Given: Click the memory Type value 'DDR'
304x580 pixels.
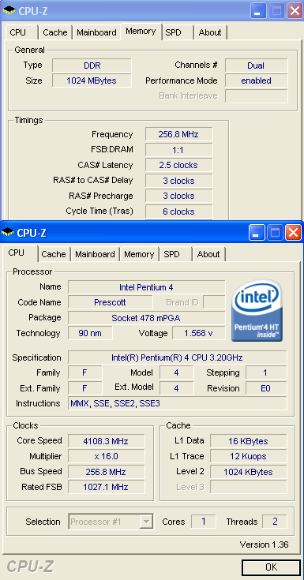Looking at the screenshot, I should click(92, 65).
